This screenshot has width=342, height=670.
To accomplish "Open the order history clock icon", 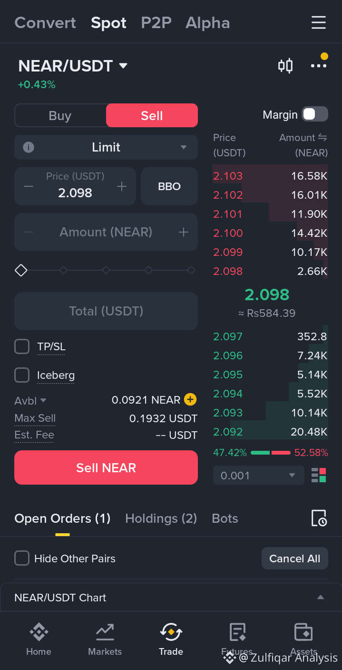I will coord(319,518).
